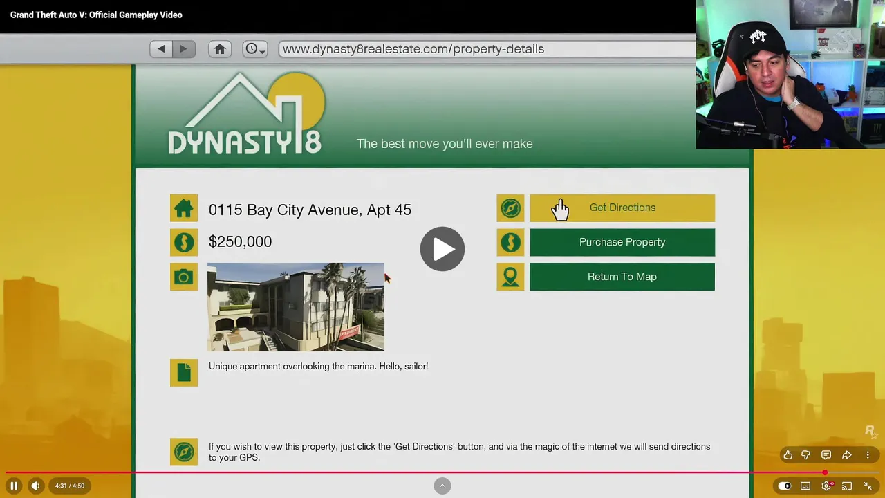Open the apartment building photo thumbnail
Screen dimensions: 885x498
pyautogui.click(x=296, y=307)
